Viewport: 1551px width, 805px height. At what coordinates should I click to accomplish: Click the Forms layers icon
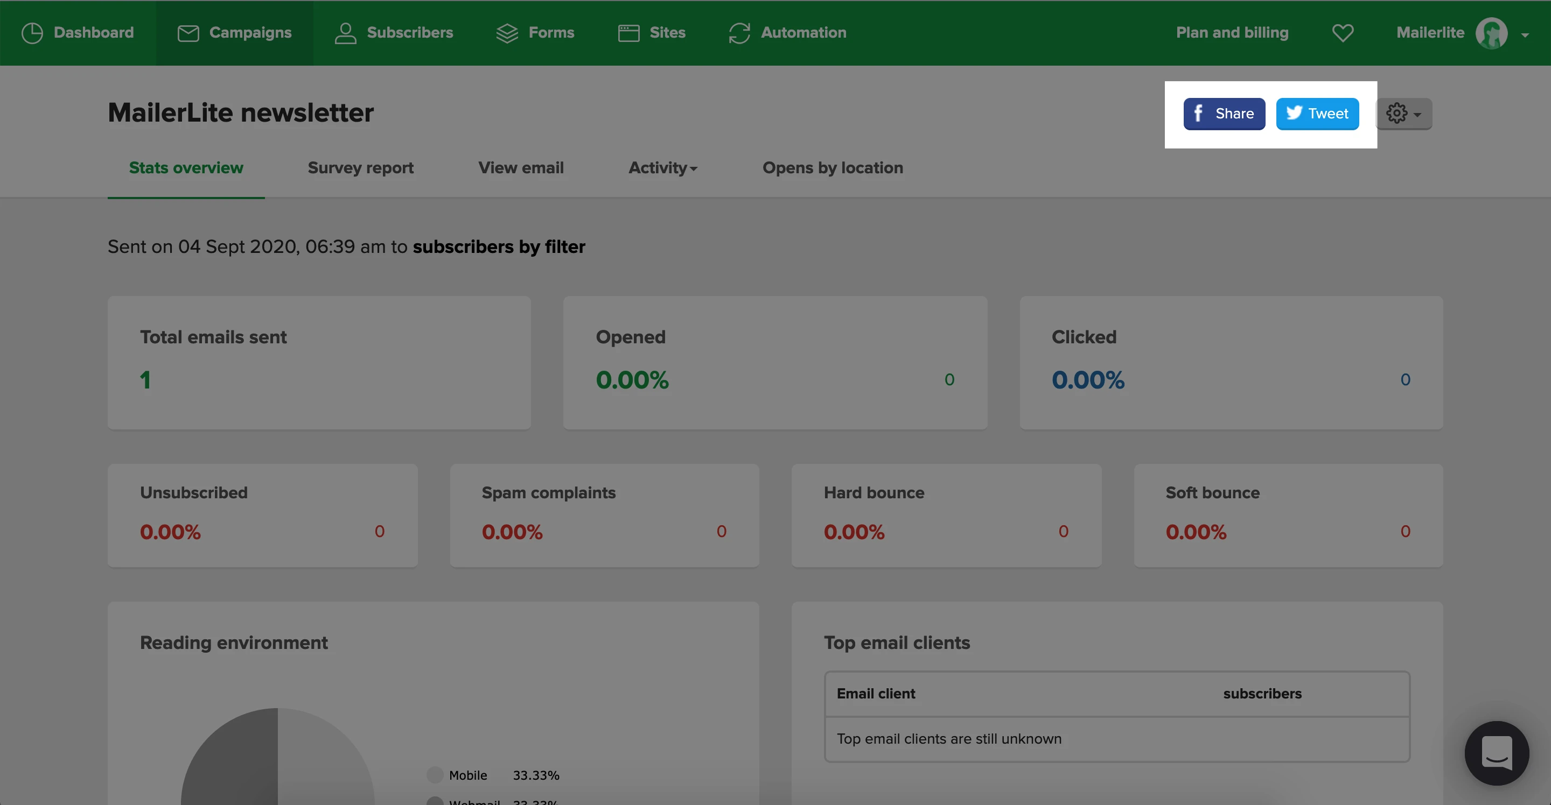[x=507, y=33]
